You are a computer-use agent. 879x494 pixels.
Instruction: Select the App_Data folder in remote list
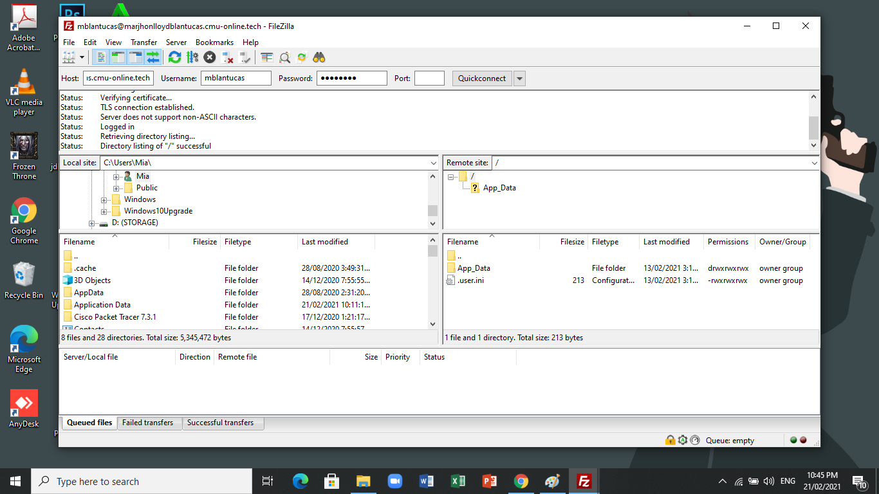click(474, 268)
